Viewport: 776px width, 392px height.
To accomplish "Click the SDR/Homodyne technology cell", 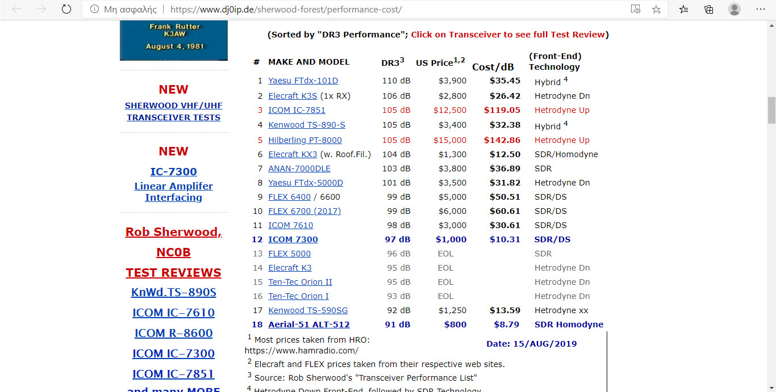I will click(566, 154).
